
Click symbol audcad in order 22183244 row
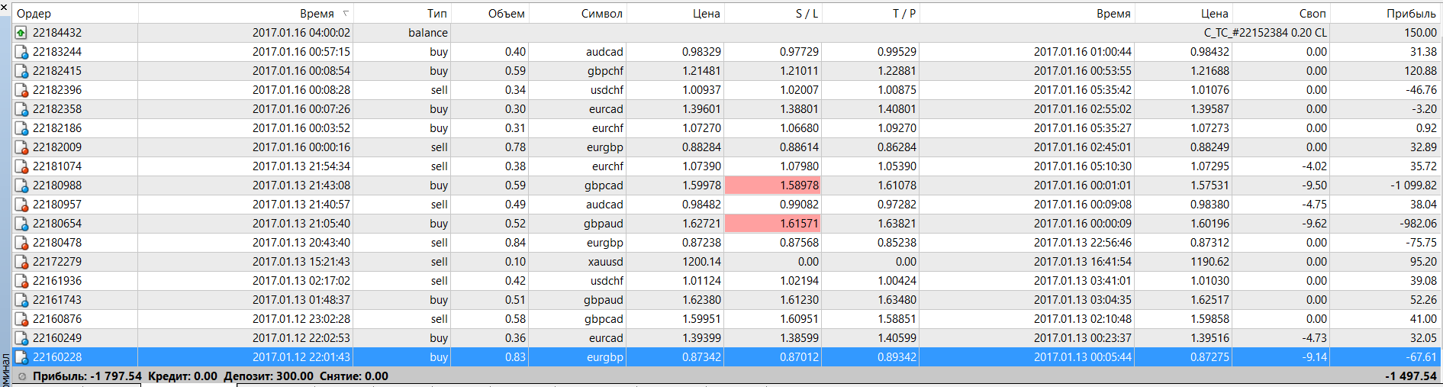[x=604, y=52]
